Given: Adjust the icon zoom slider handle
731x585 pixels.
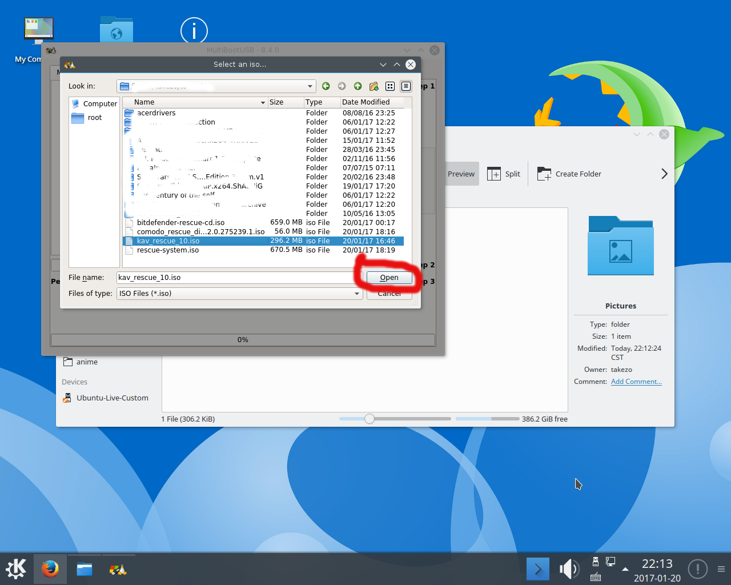Looking at the screenshot, I should tap(369, 419).
